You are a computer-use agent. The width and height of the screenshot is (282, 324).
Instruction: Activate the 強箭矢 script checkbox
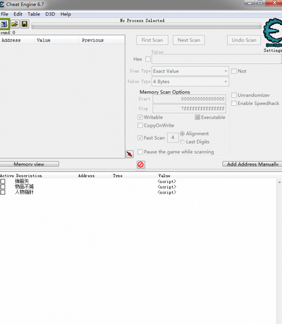click(3, 181)
